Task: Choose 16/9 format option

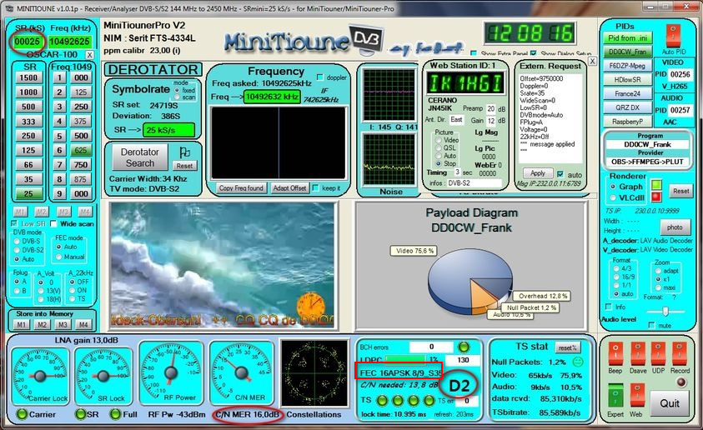Action: tap(616, 277)
